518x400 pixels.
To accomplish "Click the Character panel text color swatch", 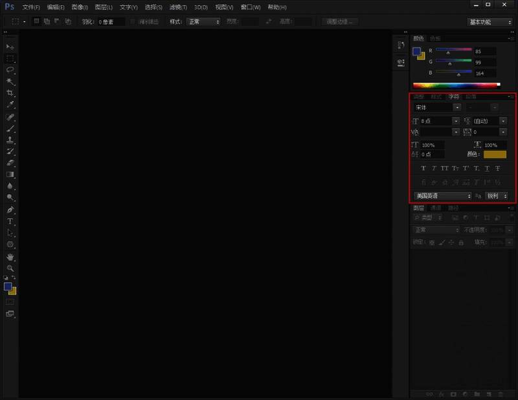I will pos(495,154).
